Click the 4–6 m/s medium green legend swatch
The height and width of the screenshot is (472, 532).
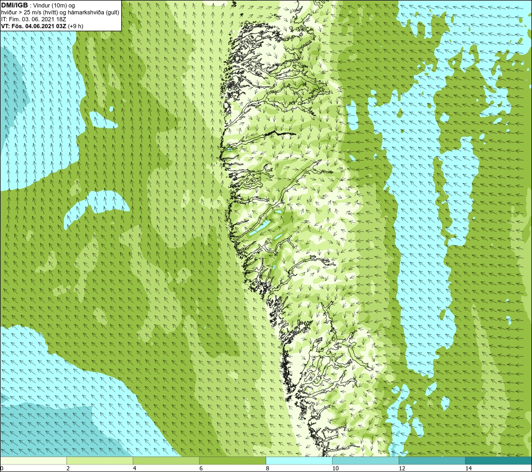point(166,460)
